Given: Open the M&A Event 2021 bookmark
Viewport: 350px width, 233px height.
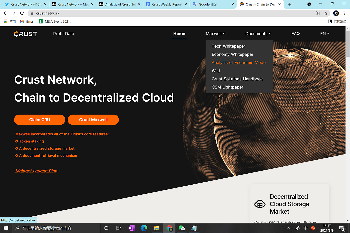Looking at the screenshot, I should (56, 22).
